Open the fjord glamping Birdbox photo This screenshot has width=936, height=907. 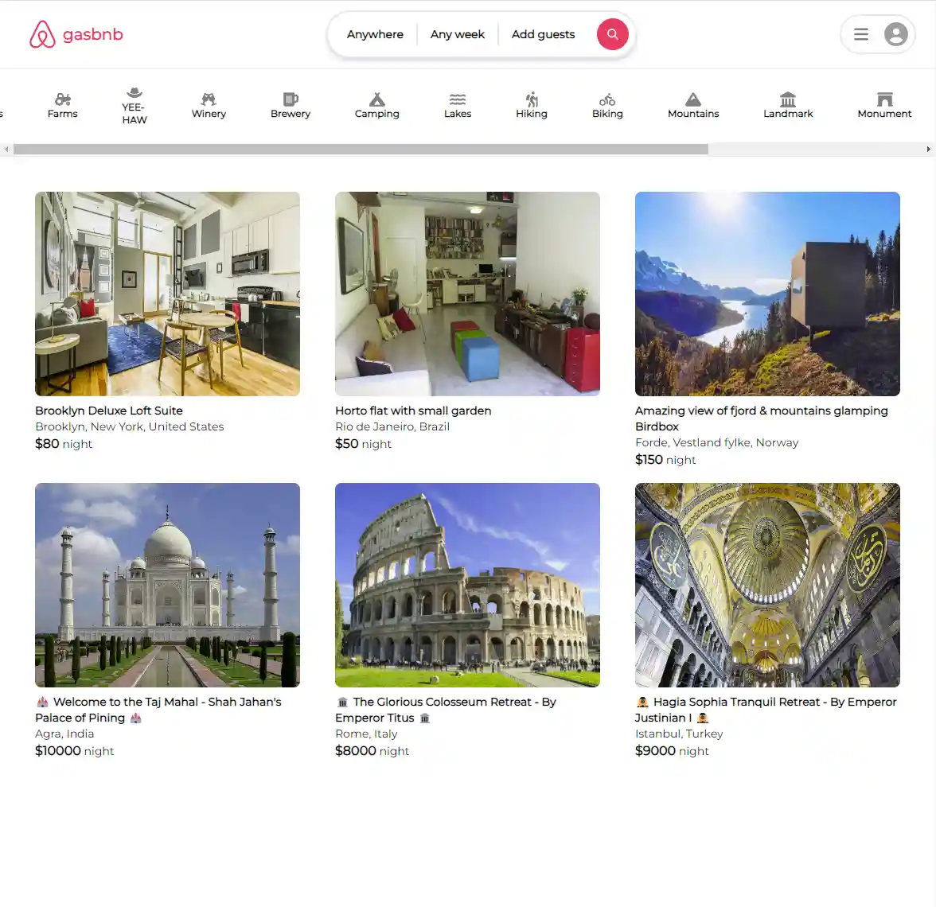tap(767, 294)
